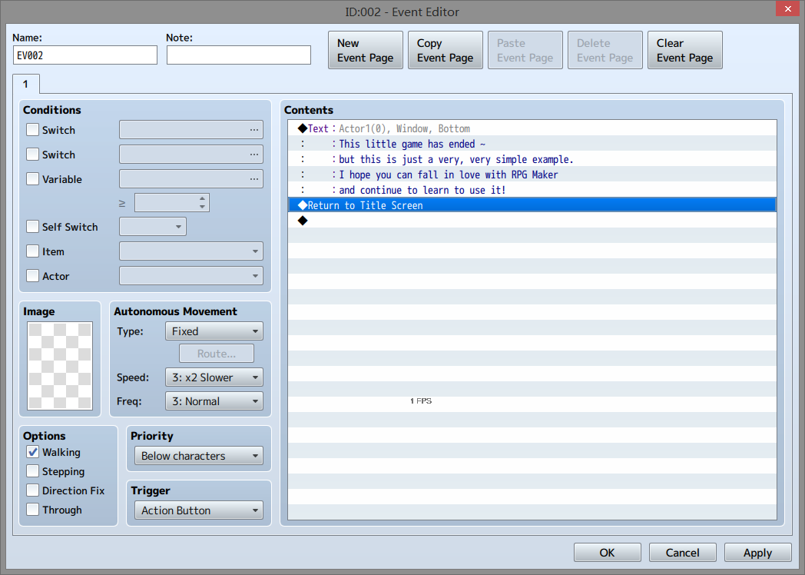The image size is (805, 575).
Task: Enable the first Switch condition checkbox
Action: tap(32, 129)
